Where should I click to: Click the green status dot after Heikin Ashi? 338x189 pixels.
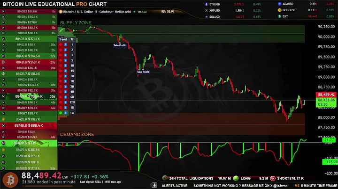point(135,12)
